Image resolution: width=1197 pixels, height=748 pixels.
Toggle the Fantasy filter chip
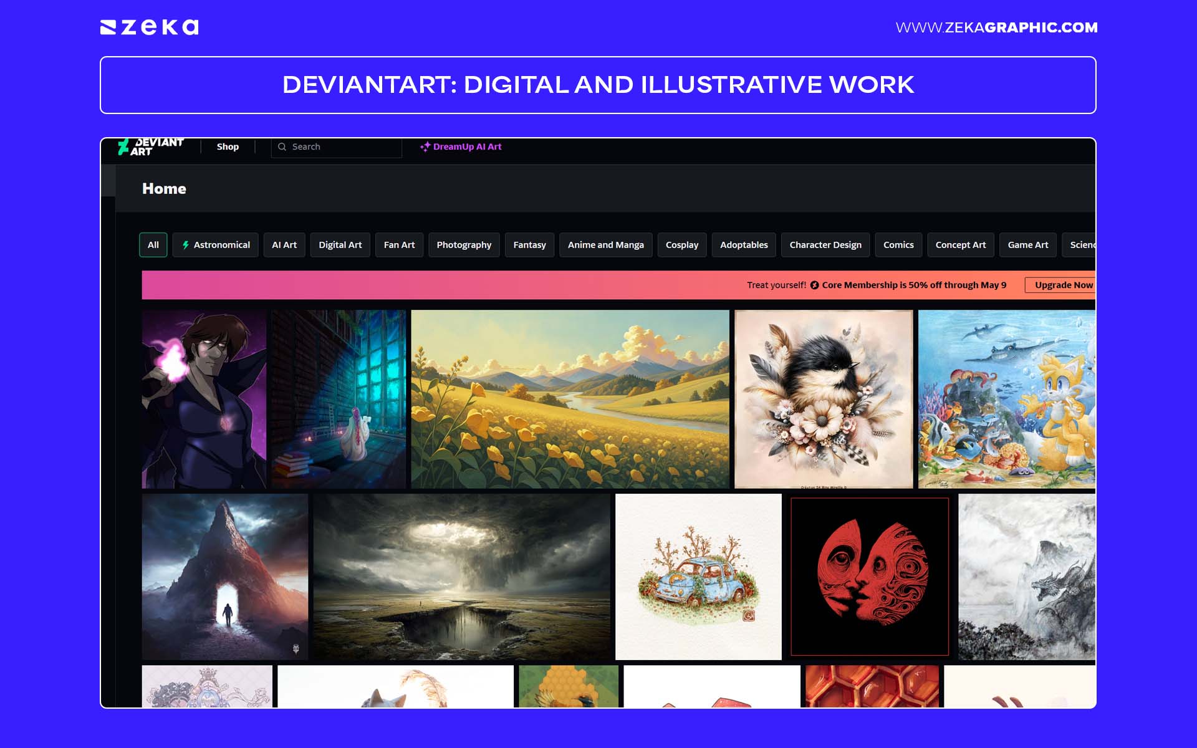pyautogui.click(x=529, y=244)
